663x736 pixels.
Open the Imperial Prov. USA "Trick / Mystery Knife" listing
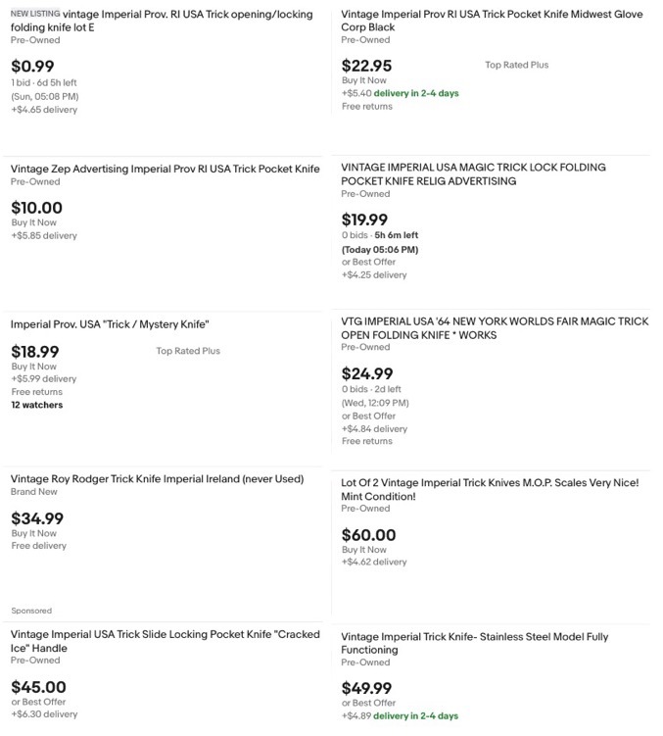pyautogui.click(x=110, y=324)
